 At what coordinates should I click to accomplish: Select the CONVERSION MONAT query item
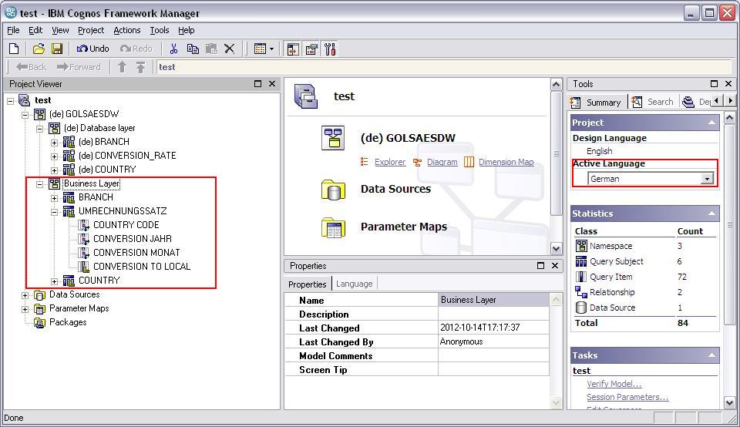pyautogui.click(x=136, y=253)
